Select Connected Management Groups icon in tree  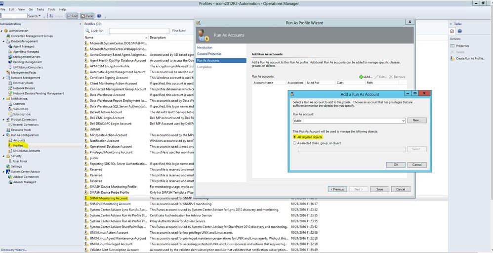[8, 36]
